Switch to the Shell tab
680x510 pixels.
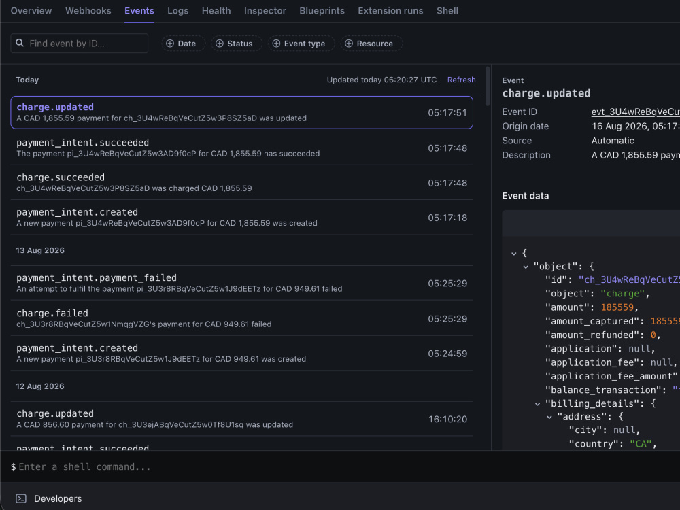(x=447, y=11)
